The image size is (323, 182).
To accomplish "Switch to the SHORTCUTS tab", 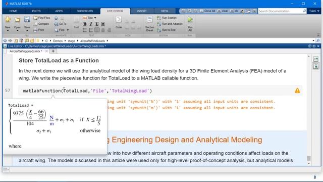I will (85, 11).
